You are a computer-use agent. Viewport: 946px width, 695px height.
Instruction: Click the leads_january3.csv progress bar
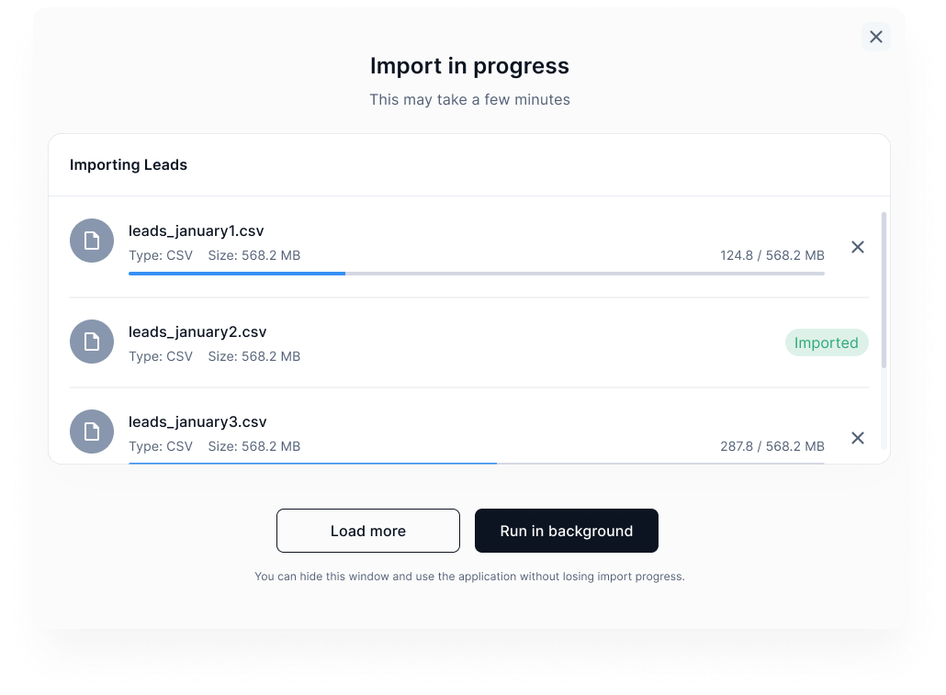coord(476,462)
